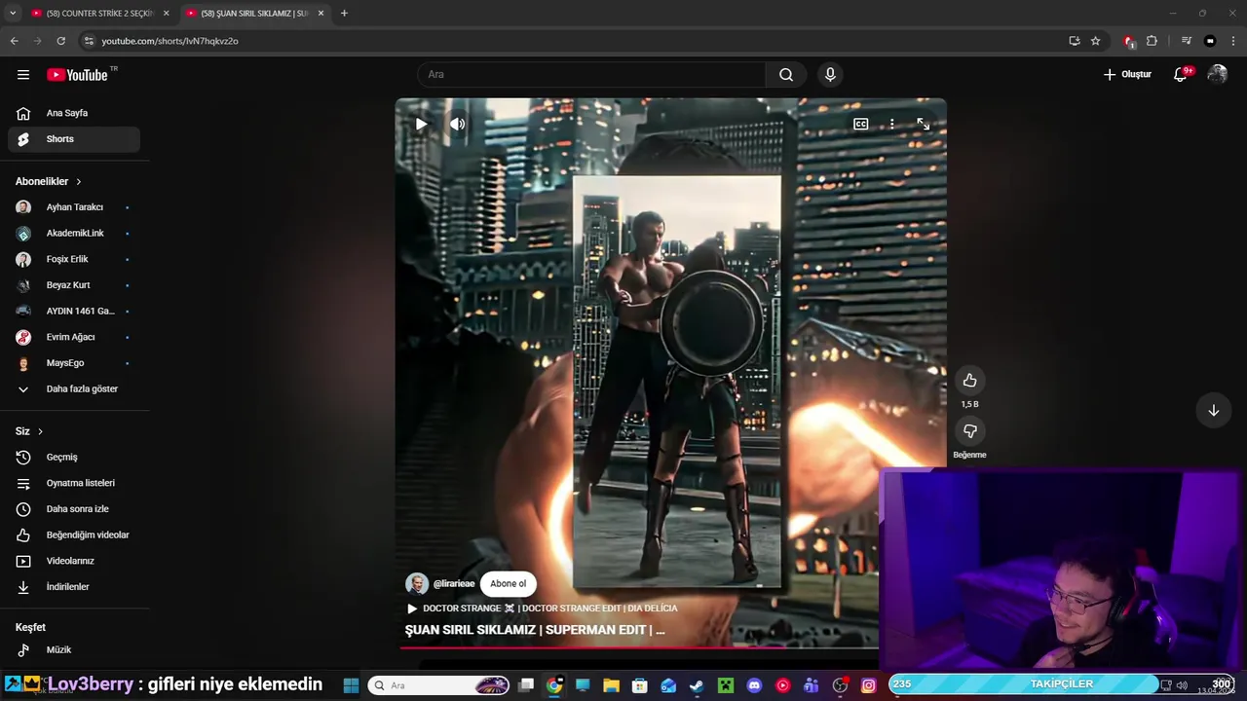Viewport: 1247px width, 701px height.
Task: Open Daha sonra izle list
Action: click(x=74, y=509)
